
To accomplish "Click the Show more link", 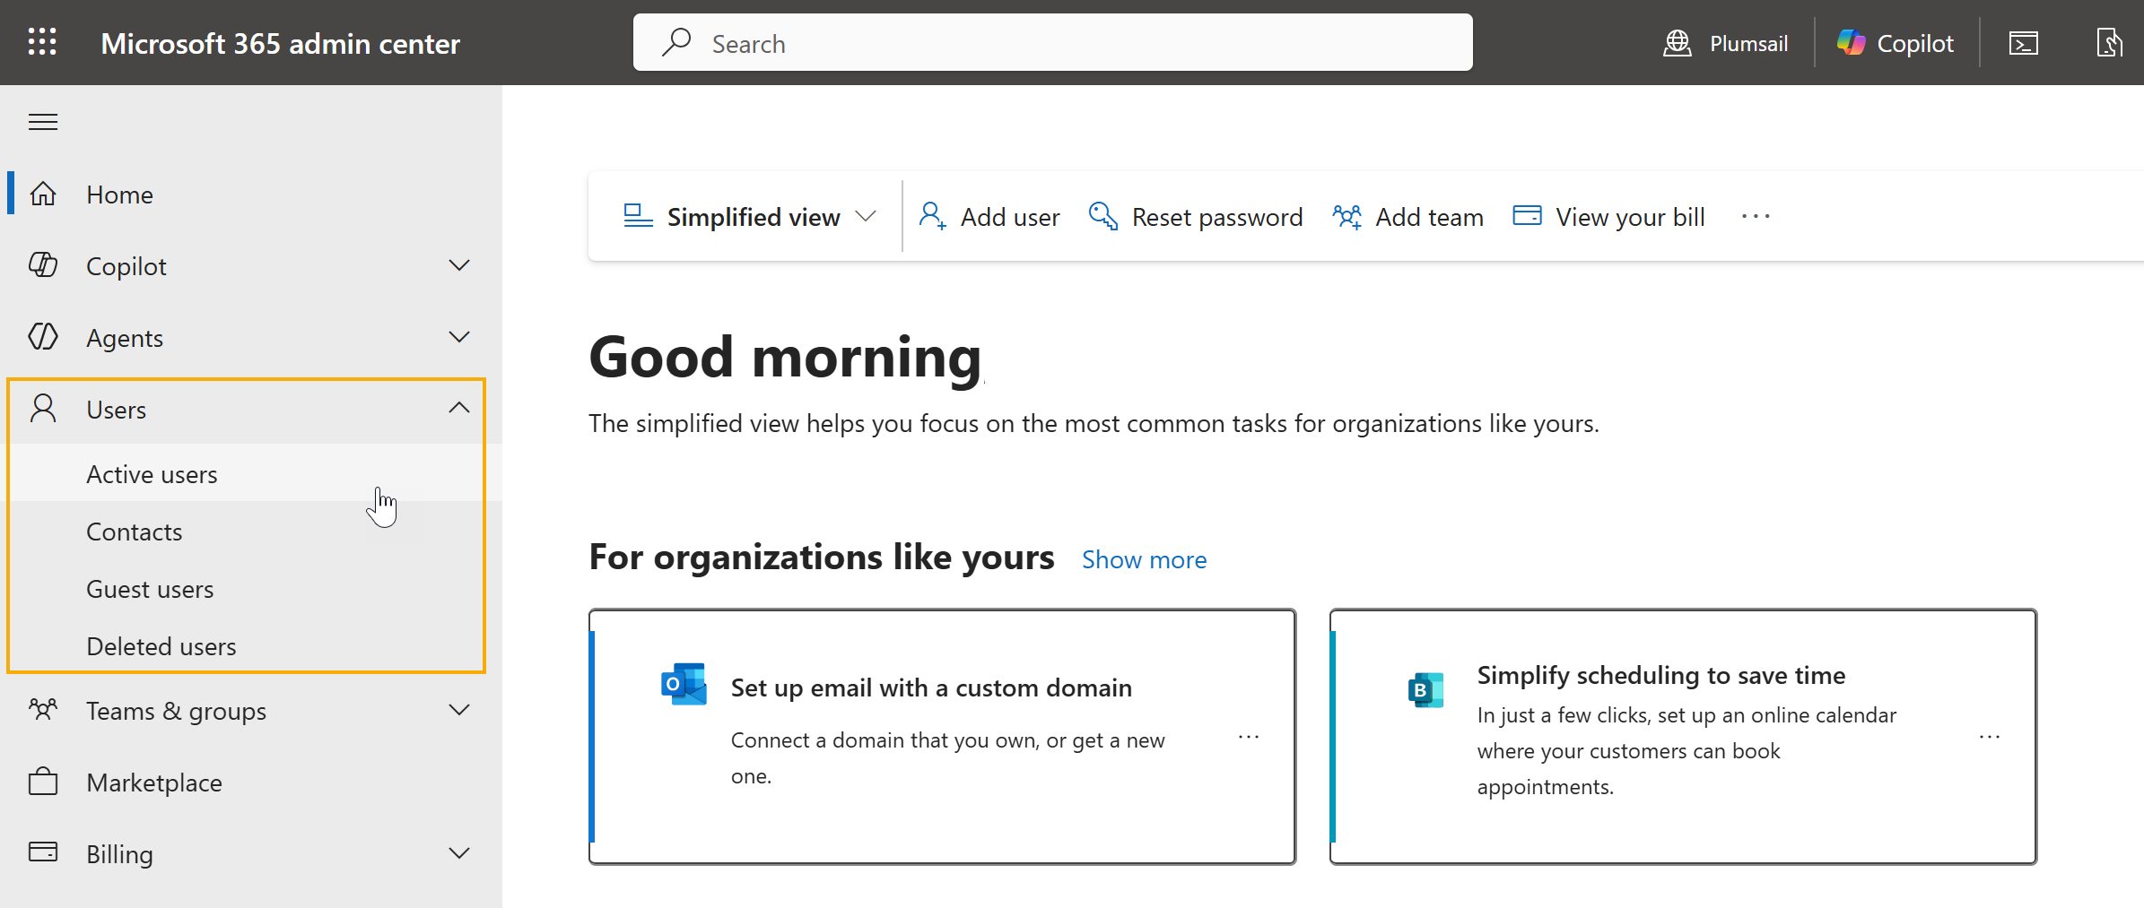I will tap(1144, 559).
